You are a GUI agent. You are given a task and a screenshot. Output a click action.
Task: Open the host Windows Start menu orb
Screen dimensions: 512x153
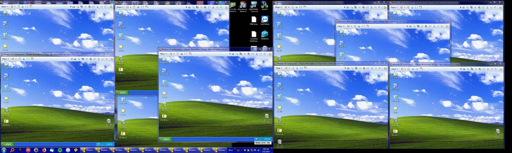point(3,150)
